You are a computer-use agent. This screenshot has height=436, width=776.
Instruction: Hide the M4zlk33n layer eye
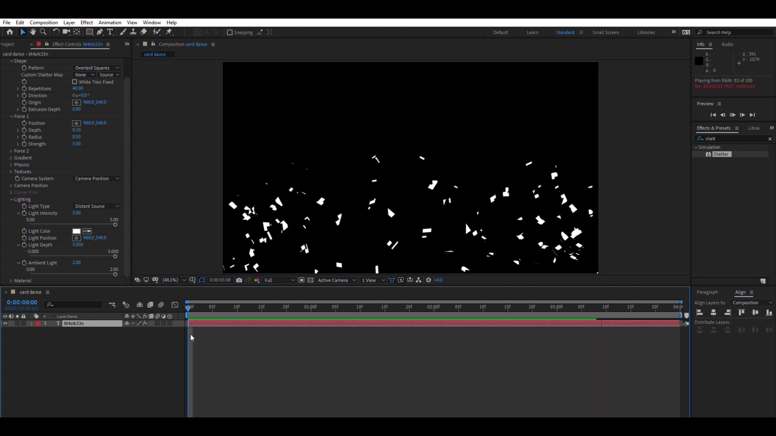5,323
